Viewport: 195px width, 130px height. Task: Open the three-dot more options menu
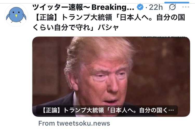[186, 7]
